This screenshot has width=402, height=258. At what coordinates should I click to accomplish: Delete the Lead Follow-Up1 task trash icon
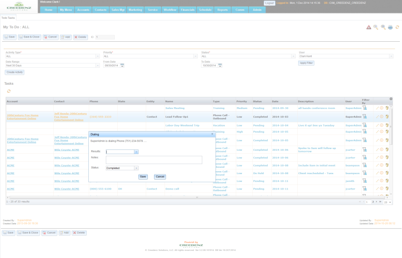pyautogui.click(x=387, y=116)
